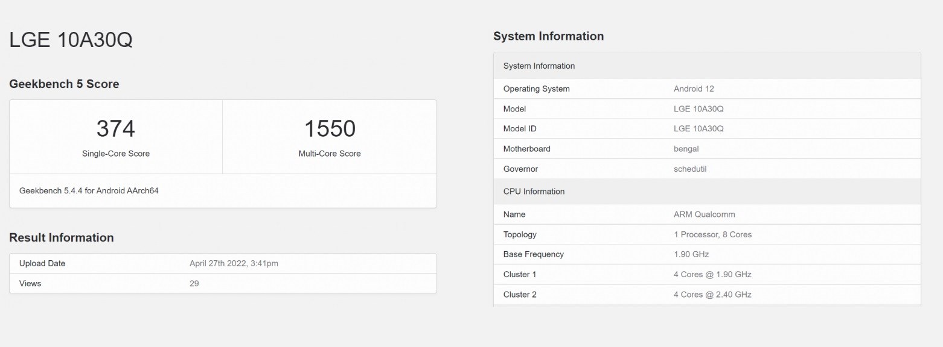
Task: Select the "Geekbench 5 Score" heading
Action: point(64,84)
